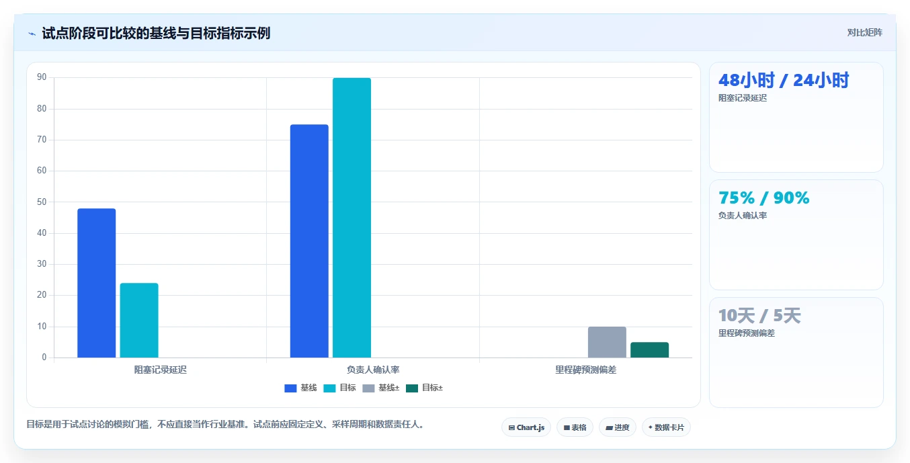Image resolution: width=910 pixels, height=463 pixels.
Task: Click the 对比矩阵 label in header
Action: pos(864,32)
